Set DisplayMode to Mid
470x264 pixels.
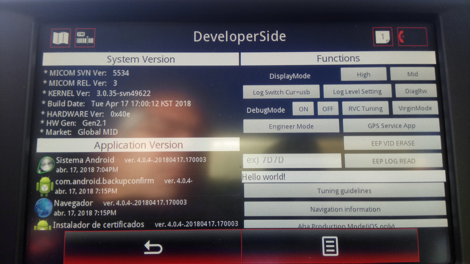[x=413, y=74]
